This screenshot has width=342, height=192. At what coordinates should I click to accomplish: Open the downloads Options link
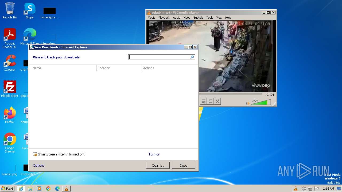pyautogui.click(x=38, y=166)
